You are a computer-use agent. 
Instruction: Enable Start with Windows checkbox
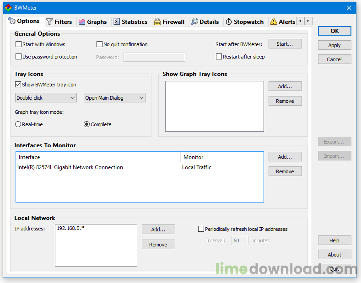pos(19,44)
